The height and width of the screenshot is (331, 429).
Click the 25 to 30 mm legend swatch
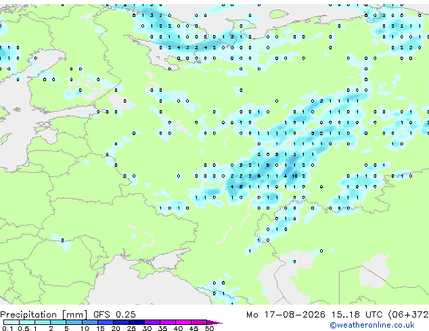point(136,322)
